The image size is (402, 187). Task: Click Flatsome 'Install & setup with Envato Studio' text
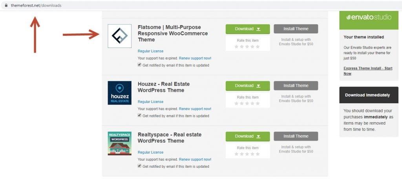296,42
